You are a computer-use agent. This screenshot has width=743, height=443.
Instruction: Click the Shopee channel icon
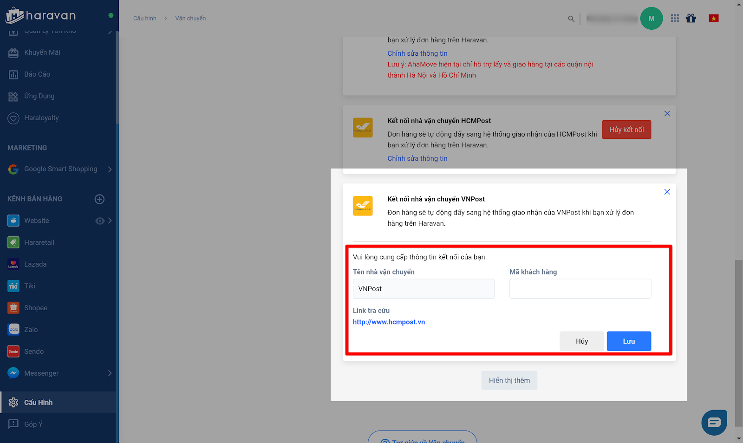pos(13,308)
